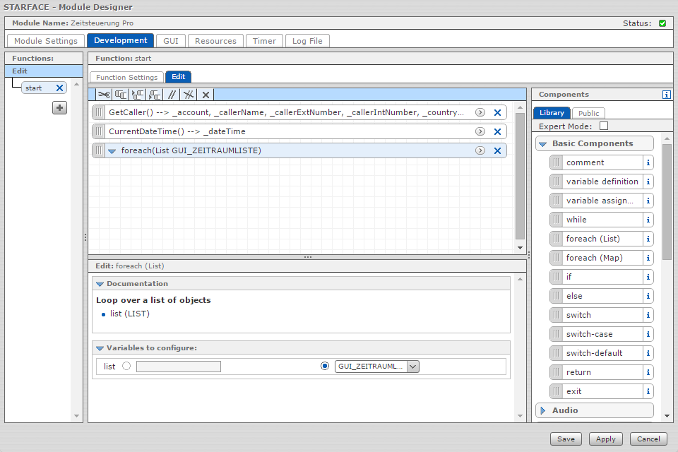
Task: Click the Save button
Action: click(x=566, y=439)
